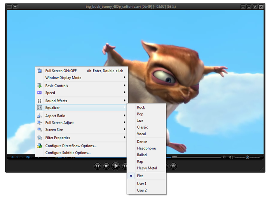
Task: Select the User 2 equalizer preset
Action: [x=146, y=190]
